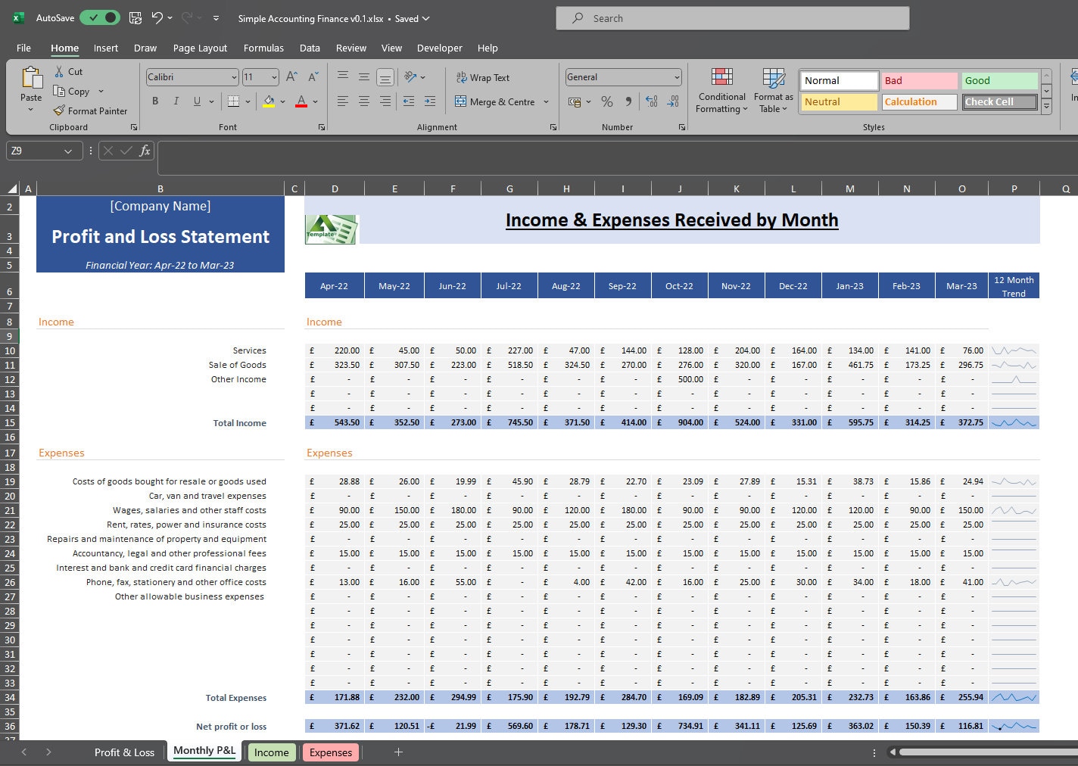The width and height of the screenshot is (1078, 766).
Task: Apply Percent Style to selection
Action: [606, 101]
